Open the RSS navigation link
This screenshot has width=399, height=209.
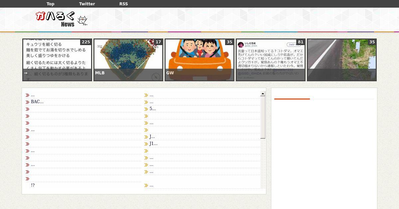pyautogui.click(x=123, y=4)
